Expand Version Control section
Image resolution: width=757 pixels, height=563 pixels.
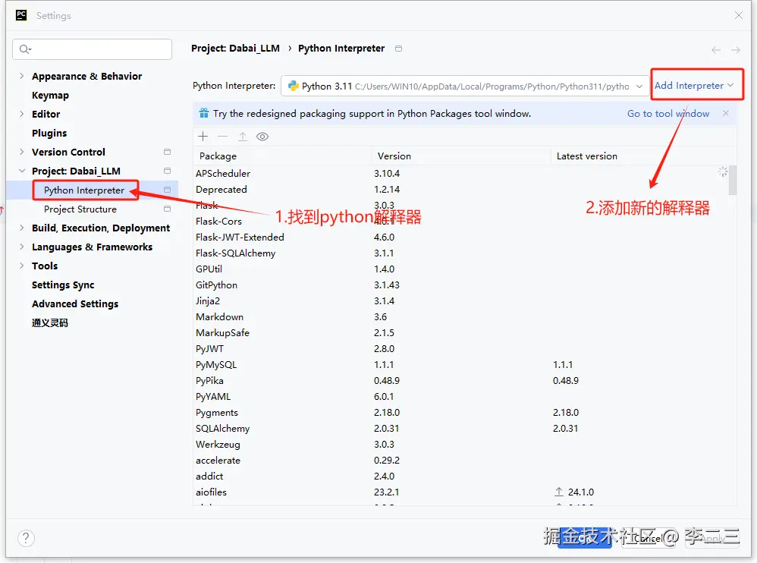click(x=22, y=152)
